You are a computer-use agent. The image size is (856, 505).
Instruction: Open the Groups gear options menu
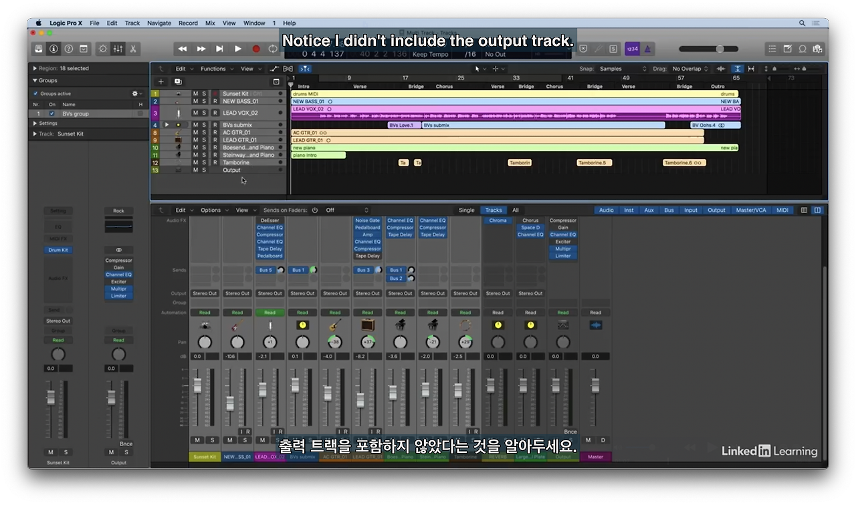(x=136, y=94)
